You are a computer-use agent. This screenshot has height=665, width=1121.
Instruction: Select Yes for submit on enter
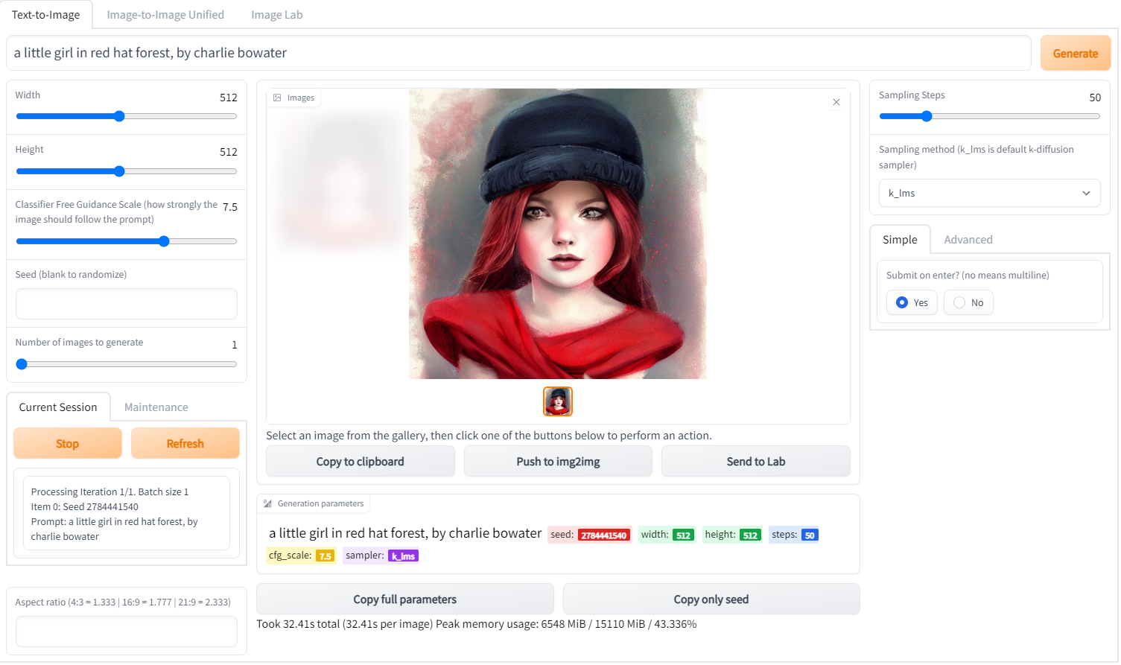912,302
